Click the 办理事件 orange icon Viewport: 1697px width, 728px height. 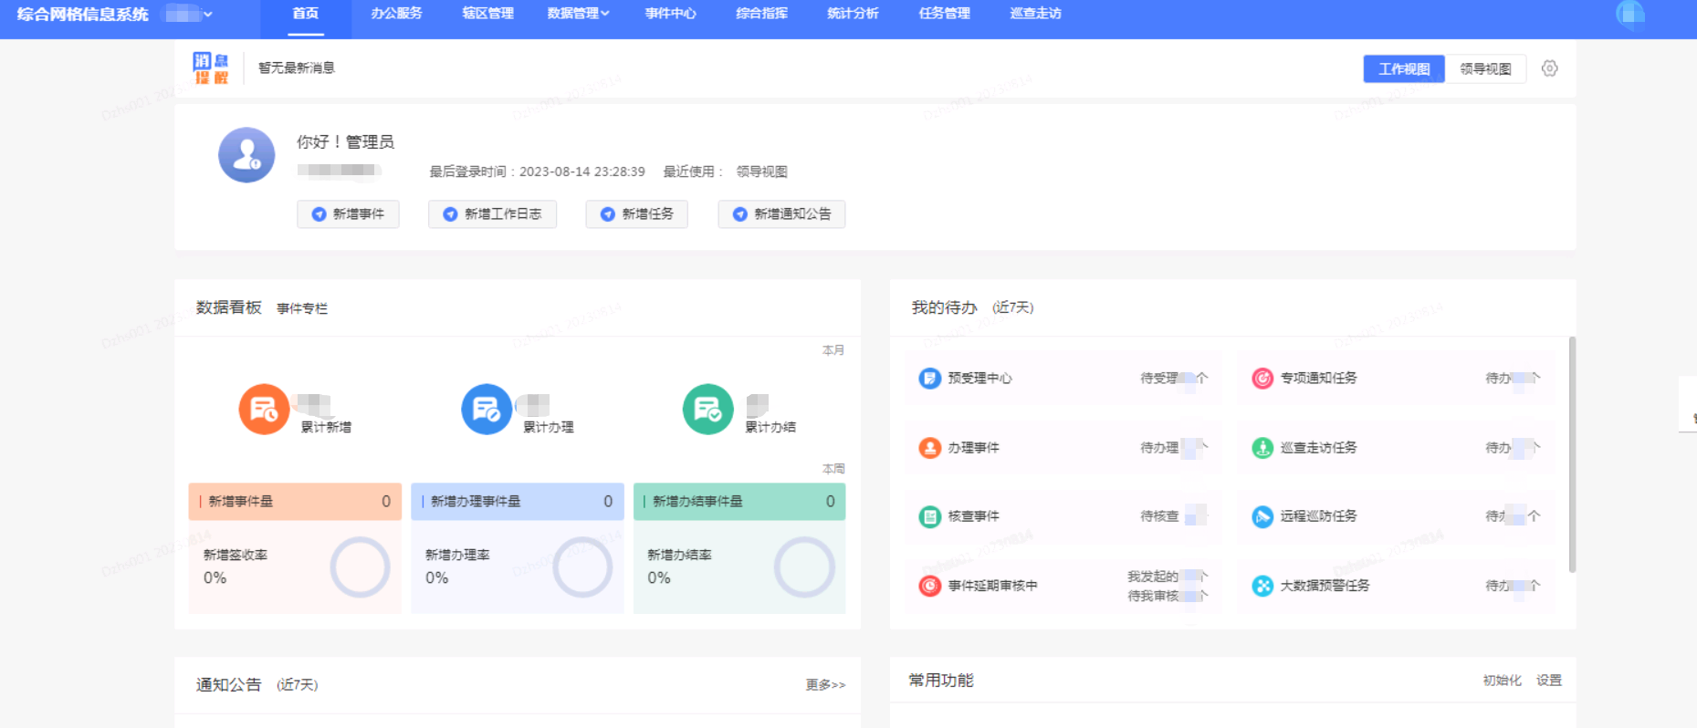[929, 448]
